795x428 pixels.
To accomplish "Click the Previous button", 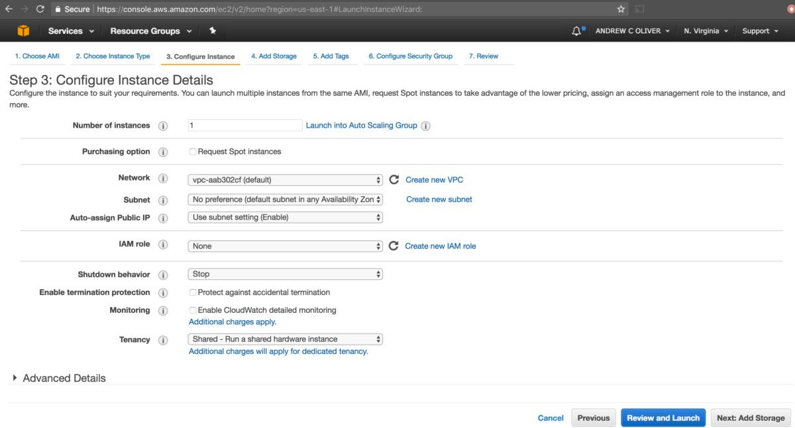I will (x=594, y=417).
